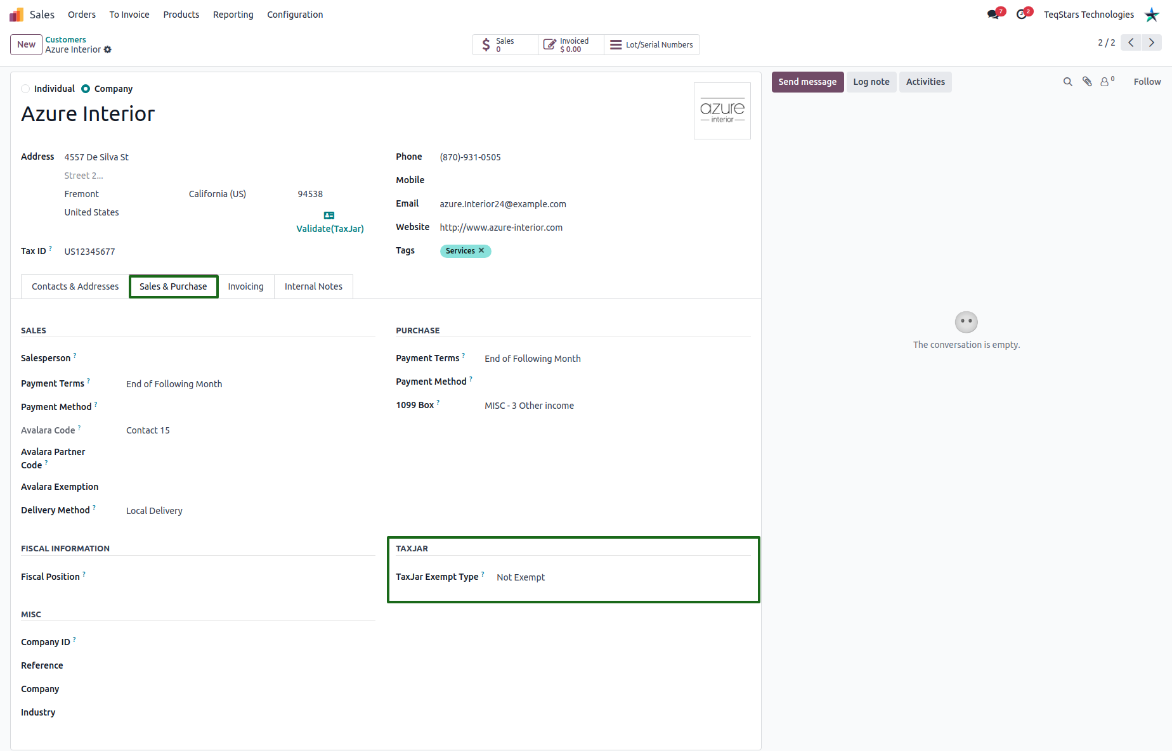Open the Products menu

pyautogui.click(x=181, y=15)
